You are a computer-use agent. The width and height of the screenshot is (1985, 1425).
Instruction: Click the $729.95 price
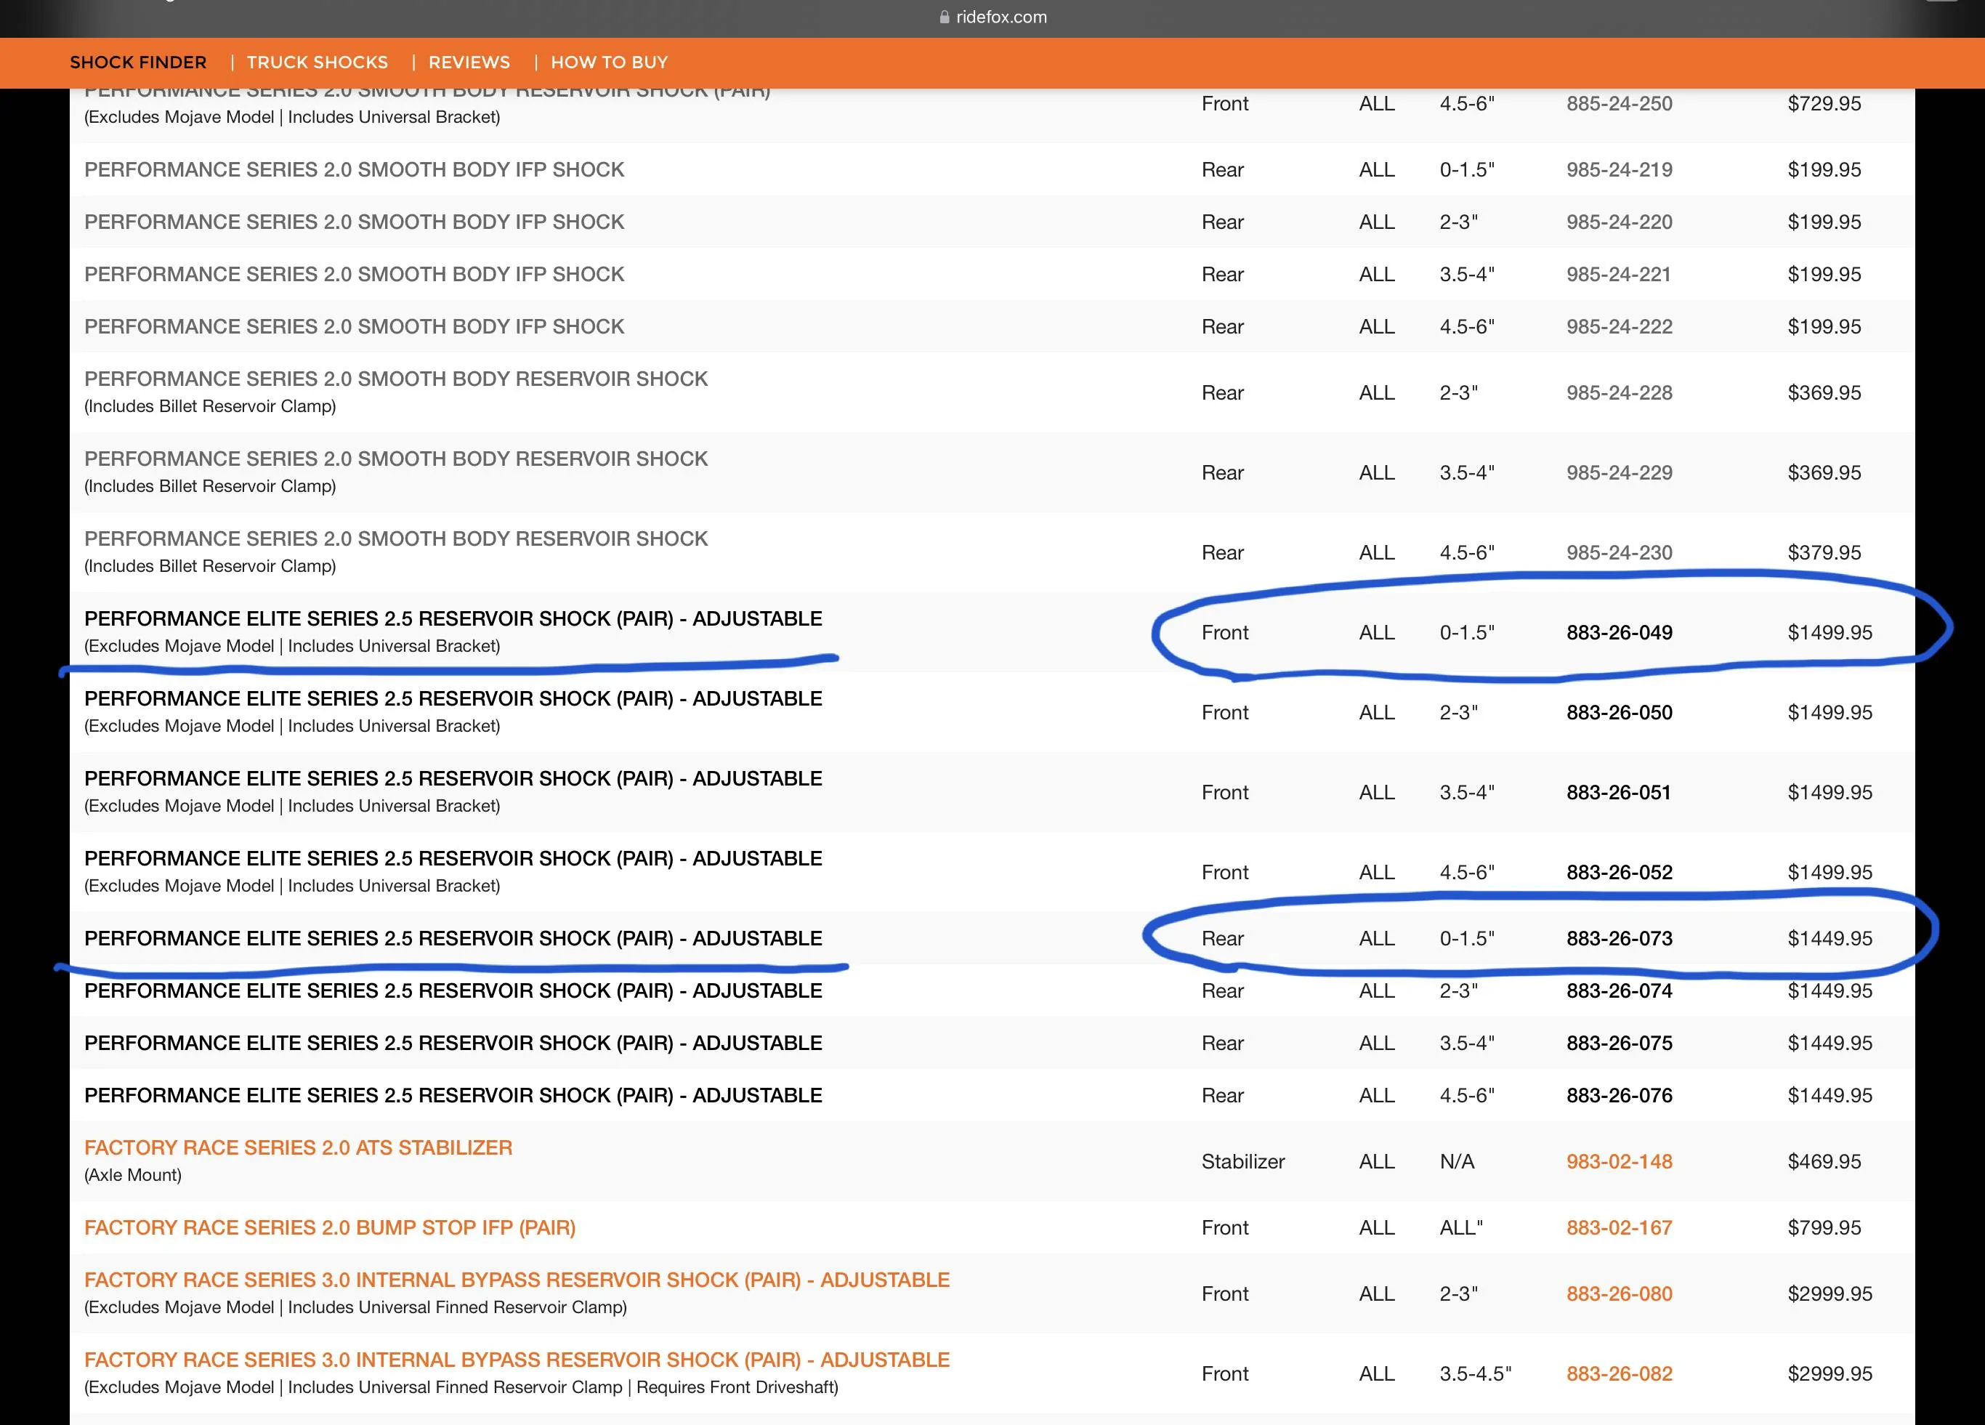point(1824,103)
